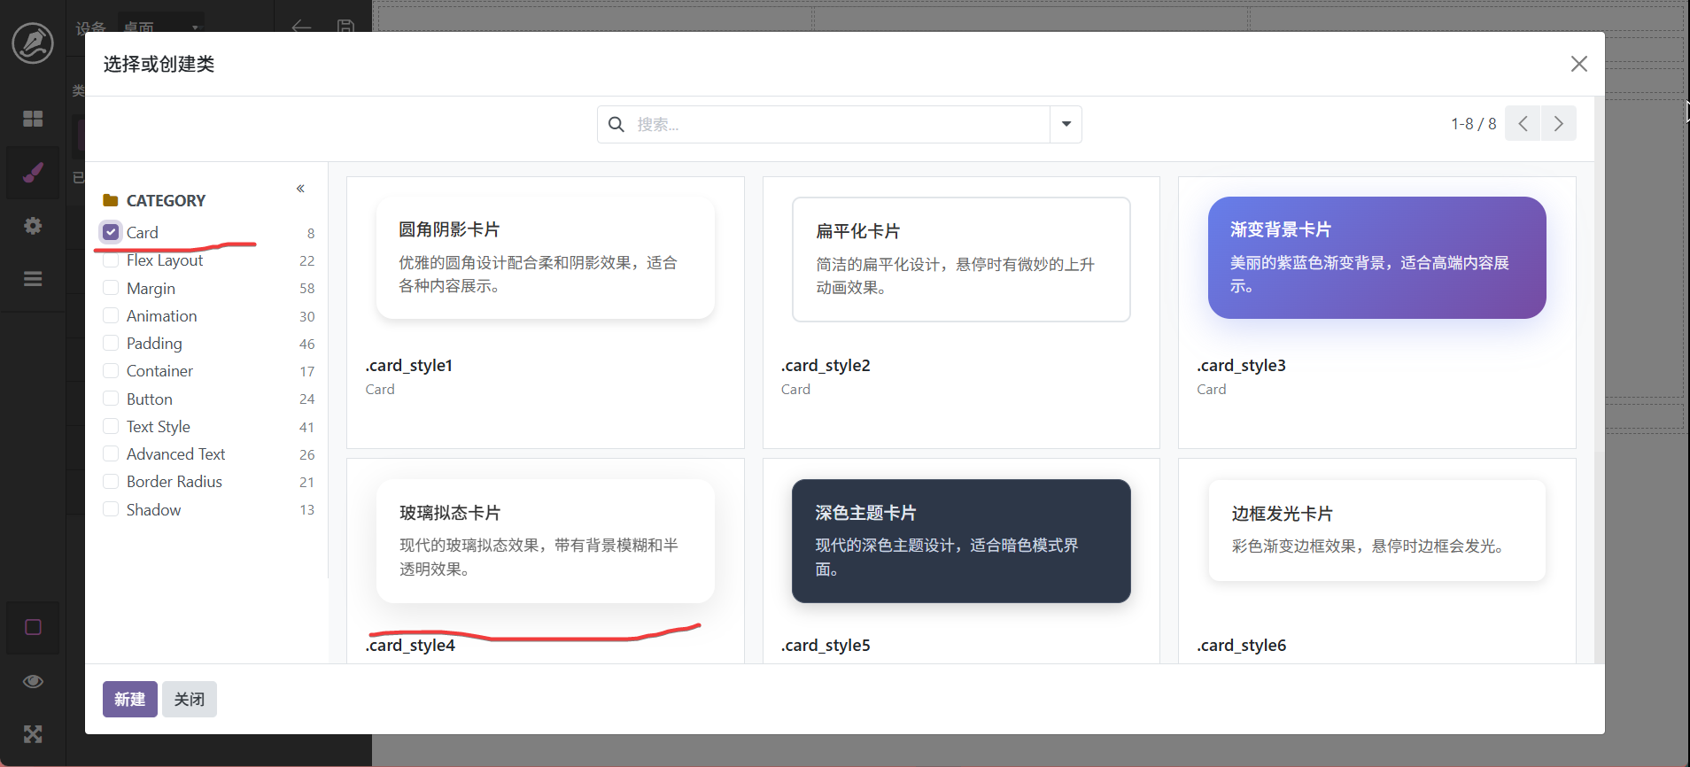Go to next page of results

1558,124
